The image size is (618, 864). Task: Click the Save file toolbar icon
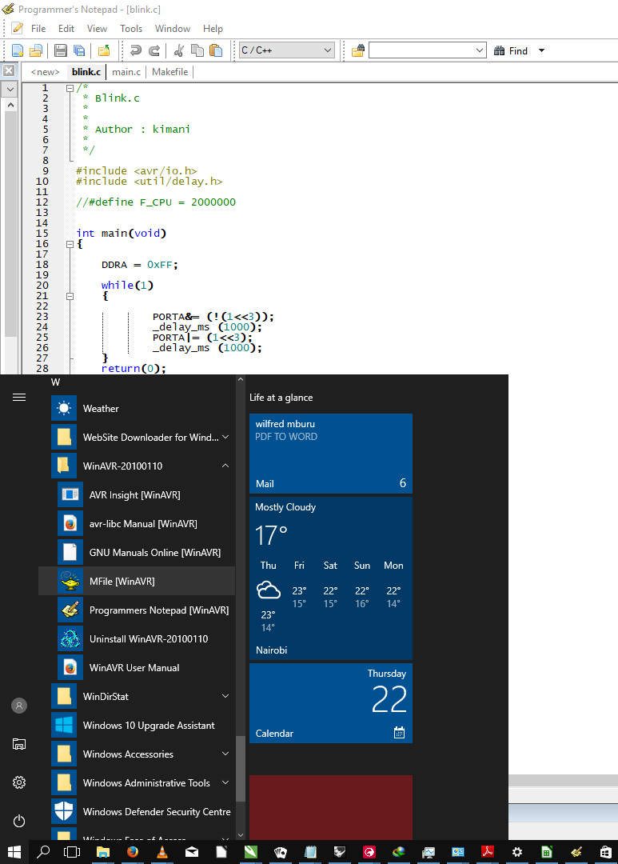click(61, 50)
